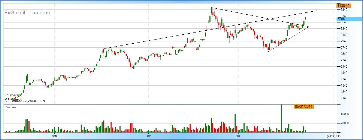The image size is (363, 140).
Task: Click the right apex of the triangle pattern
Action: 309,27
